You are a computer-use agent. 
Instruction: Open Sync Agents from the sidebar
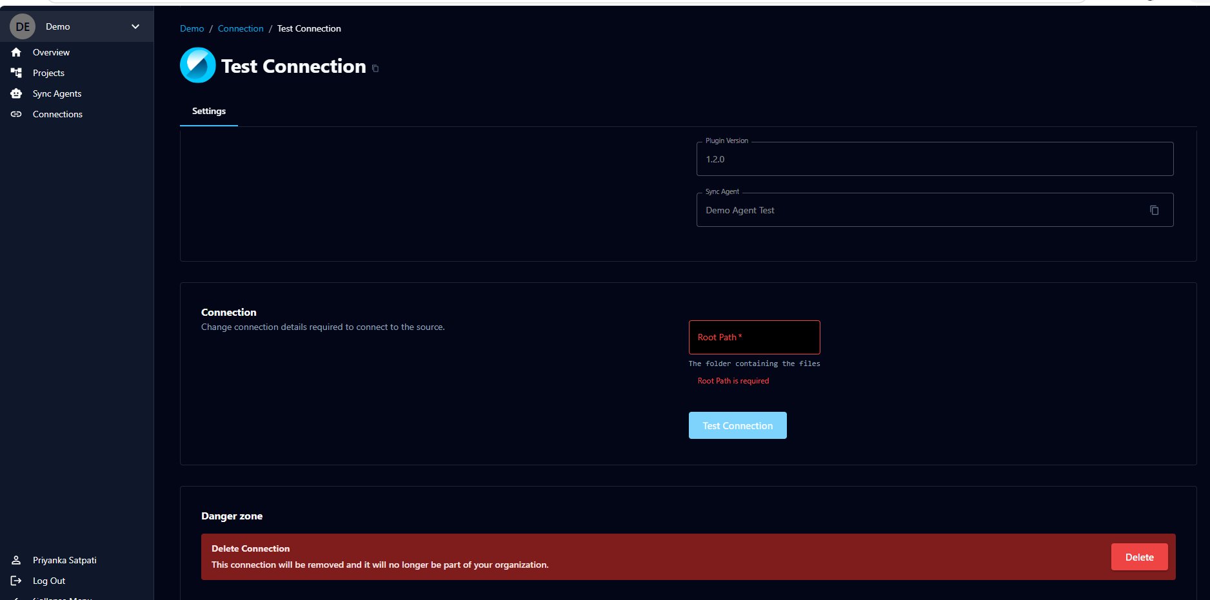pos(57,93)
